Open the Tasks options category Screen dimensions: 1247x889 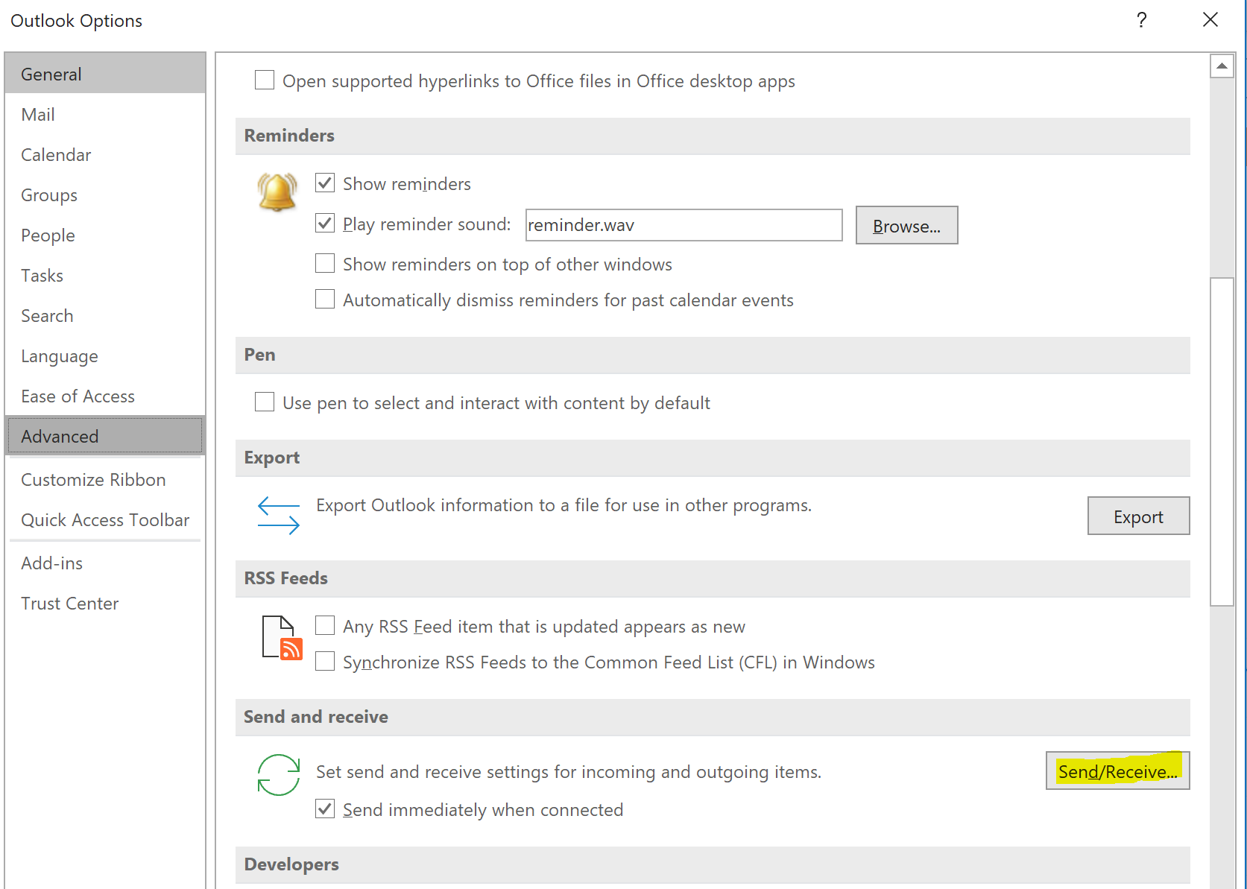pyautogui.click(x=105, y=275)
